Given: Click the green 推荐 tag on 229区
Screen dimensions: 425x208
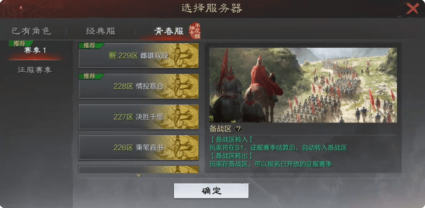Looking at the screenshot, I should tap(91, 46).
